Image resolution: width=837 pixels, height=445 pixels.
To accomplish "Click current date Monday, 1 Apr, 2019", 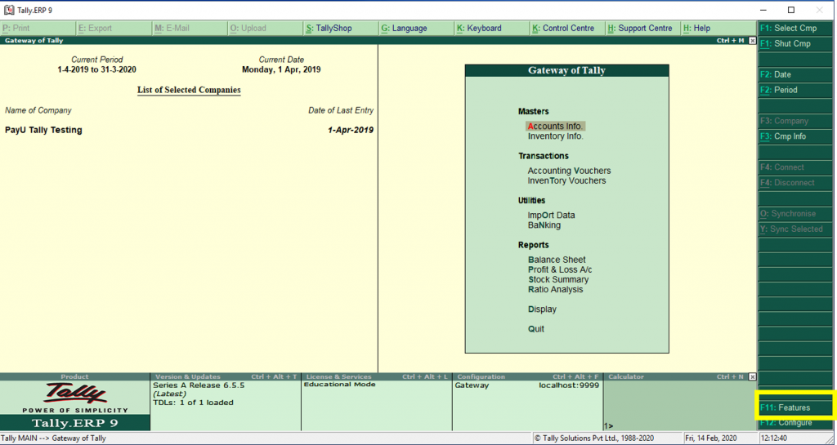I will point(281,70).
